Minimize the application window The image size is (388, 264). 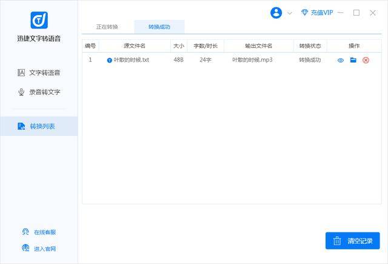click(341, 12)
